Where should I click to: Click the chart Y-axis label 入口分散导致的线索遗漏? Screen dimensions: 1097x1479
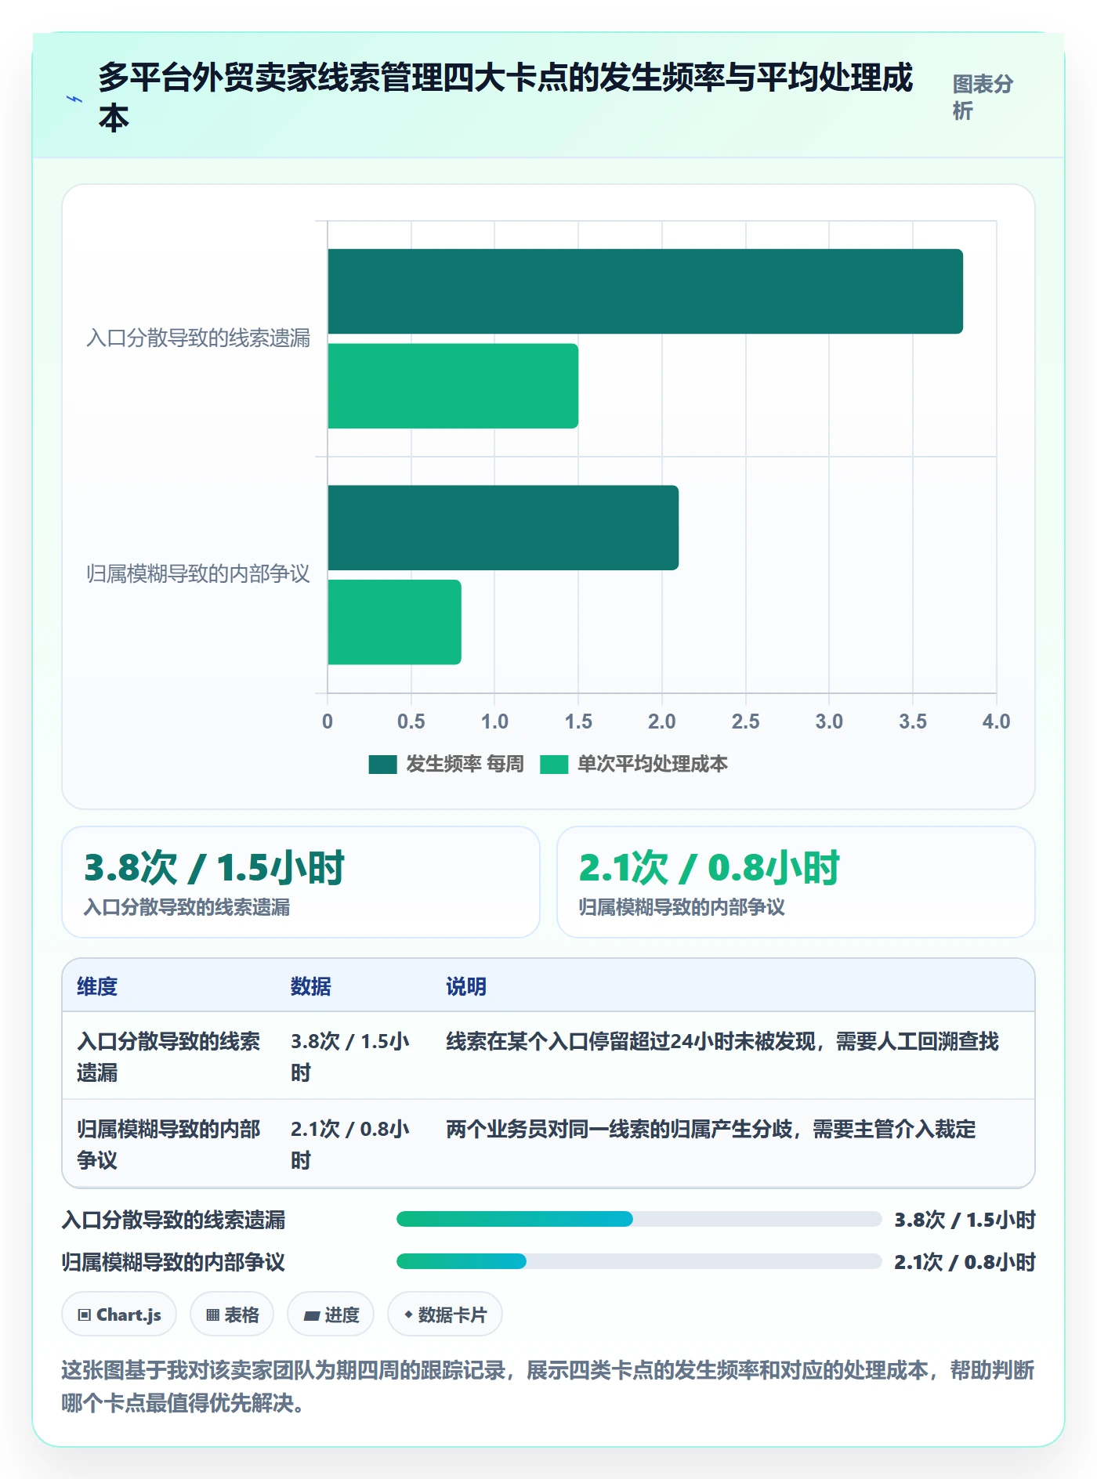[x=198, y=338]
